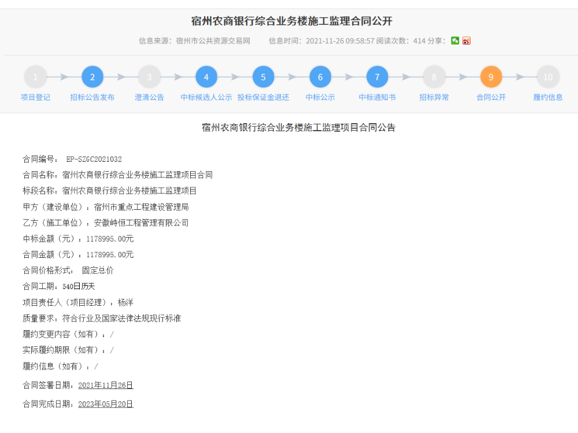Share via the red Weibo icon
This screenshot has width=578, height=433.
pos(466,40)
